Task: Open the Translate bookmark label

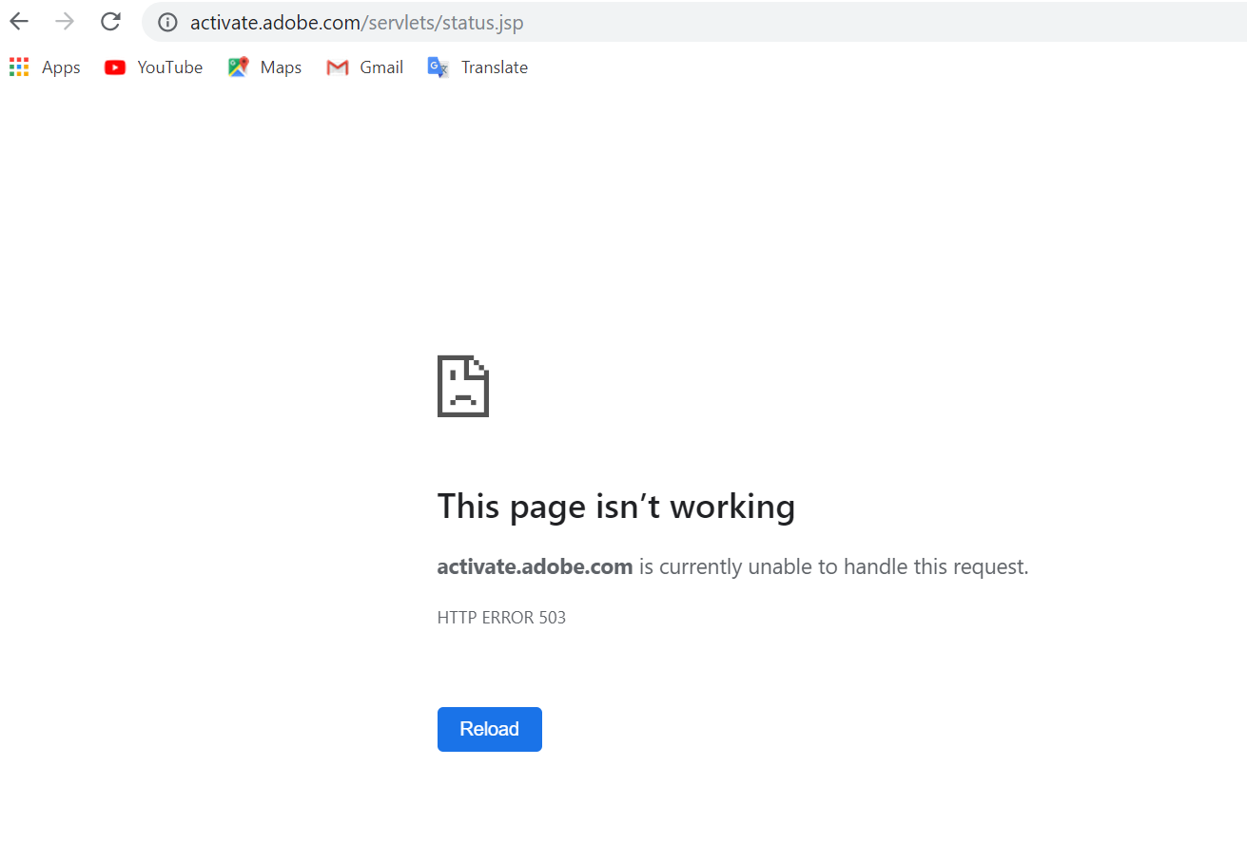Action: pos(495,67)
